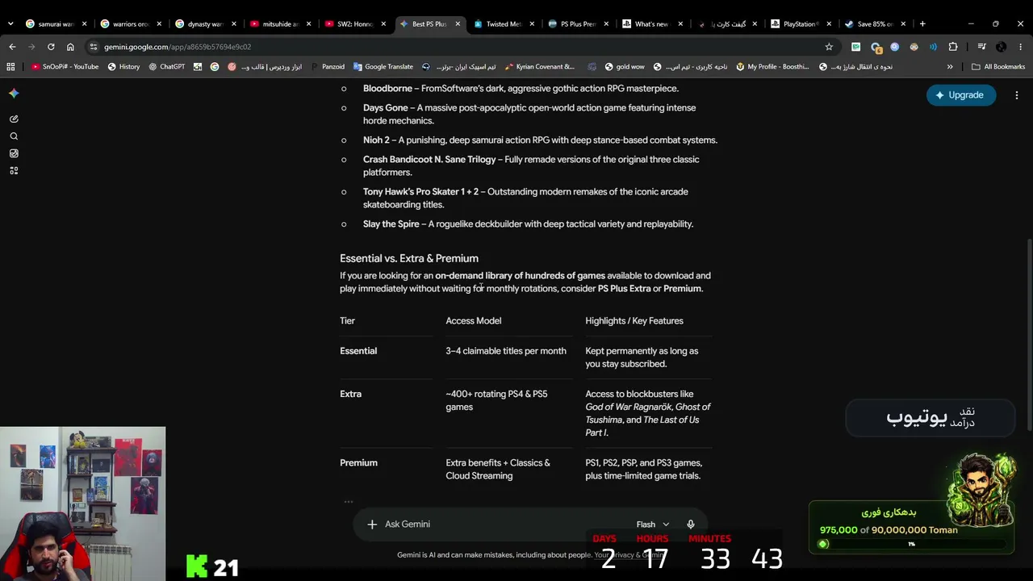Viewport: 1033px width, 581px height.
Task: Switch to the 'mitsuhide' YouTube tab
Action: [x=279, y=24]
